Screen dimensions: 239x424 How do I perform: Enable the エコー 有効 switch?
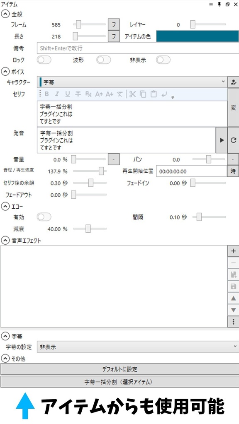(x=44, y=217)
